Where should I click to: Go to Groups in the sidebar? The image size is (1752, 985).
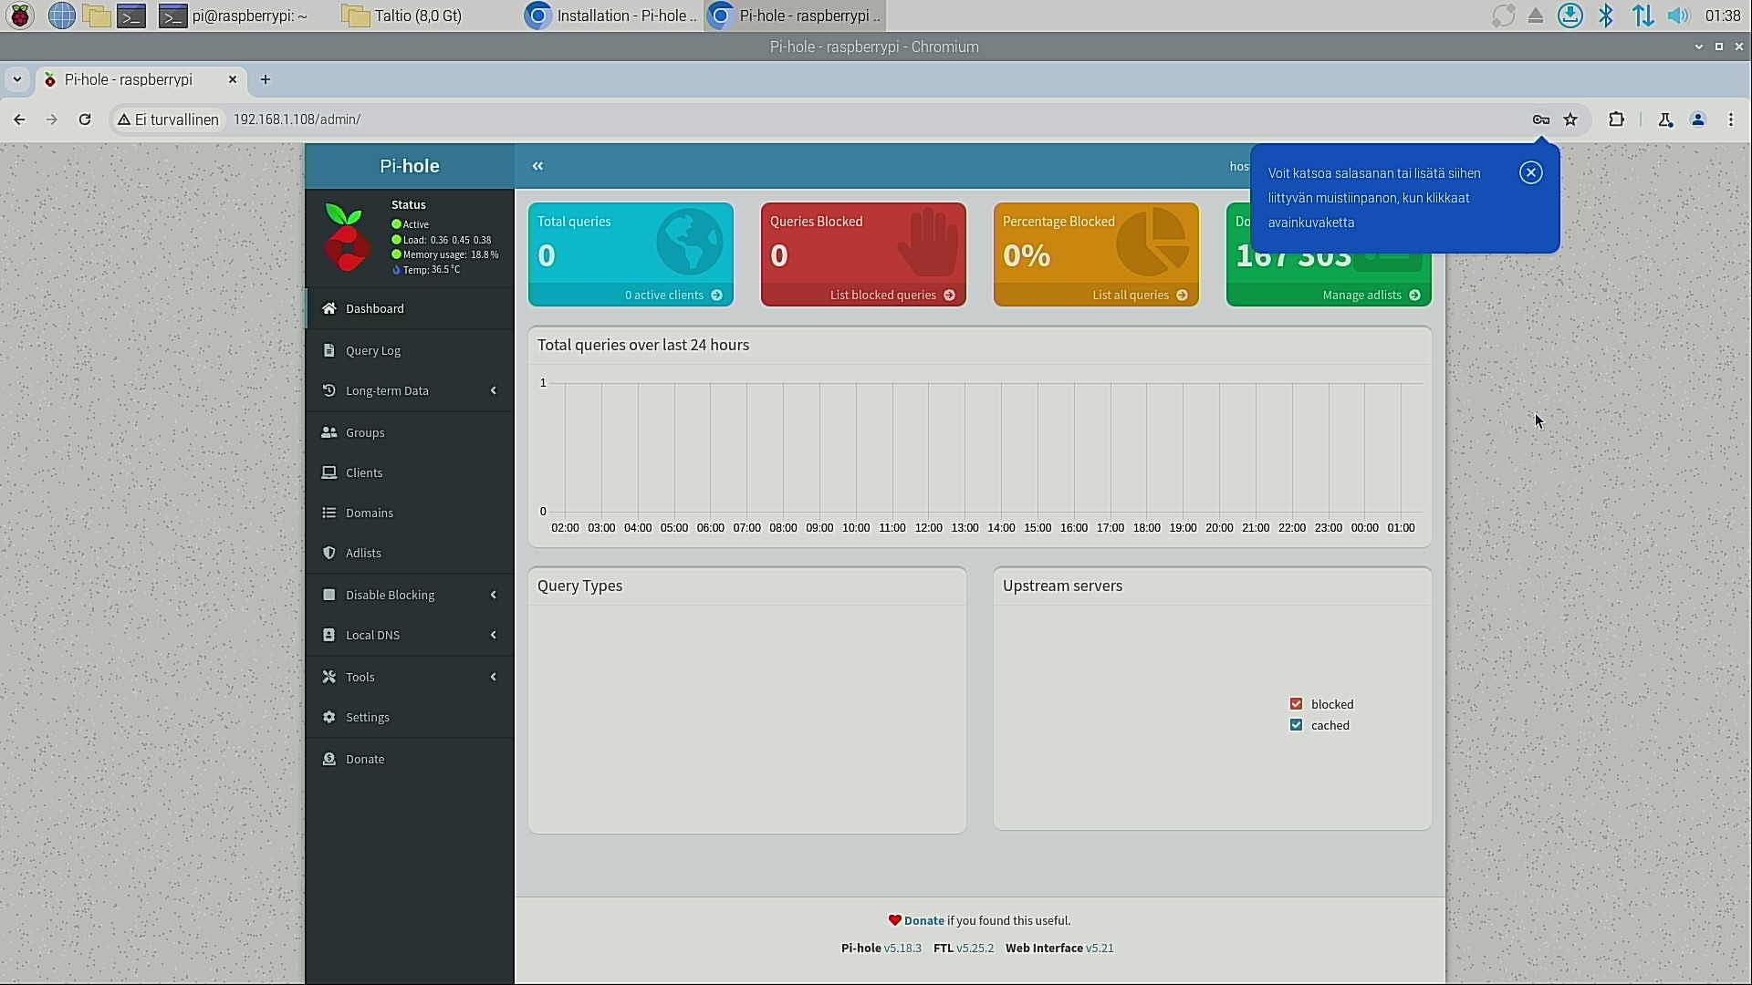[x=410, y=432]
